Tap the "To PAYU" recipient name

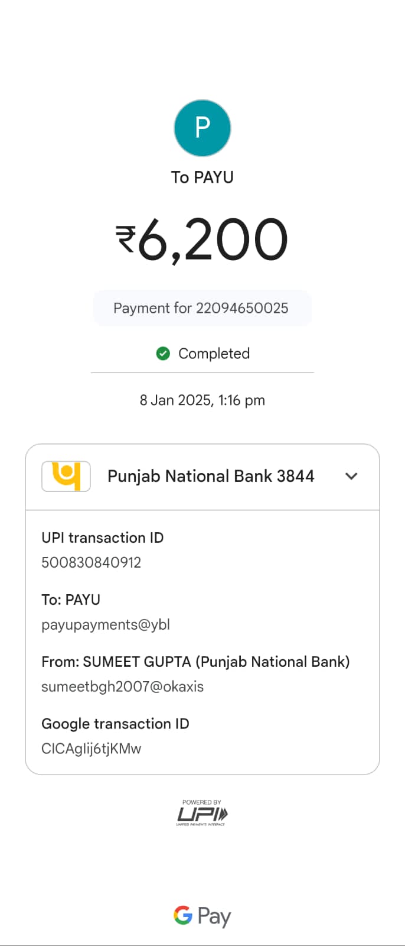pos(202,177)
